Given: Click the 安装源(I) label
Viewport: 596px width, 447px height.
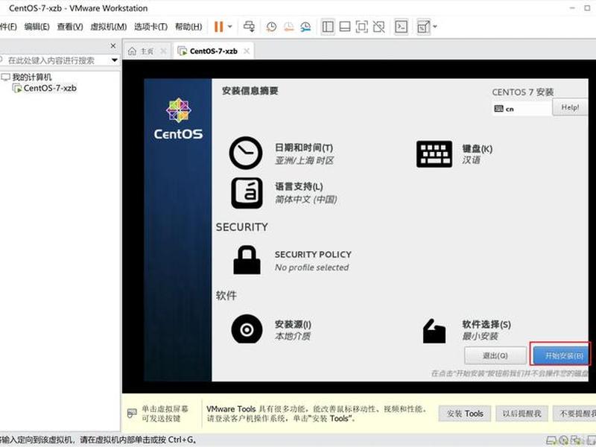Looking at the screenshot, I should [293, 324].
